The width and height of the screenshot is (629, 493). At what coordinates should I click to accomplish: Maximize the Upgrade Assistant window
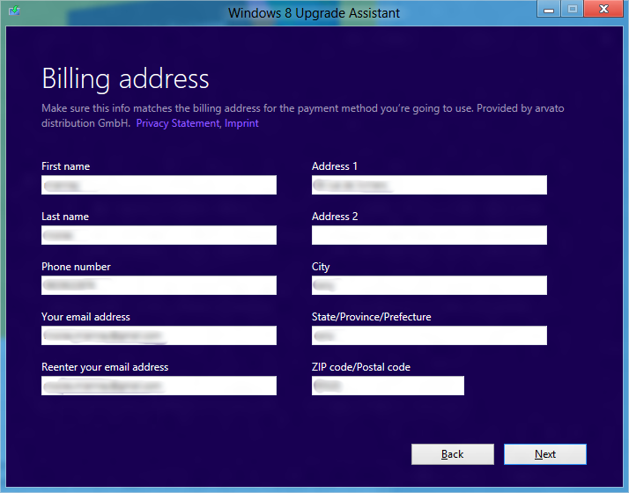tap(573, 10)
